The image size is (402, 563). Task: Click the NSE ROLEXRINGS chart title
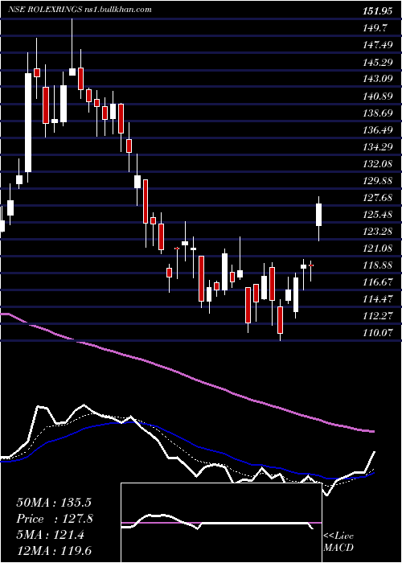[x=80, y=10]
